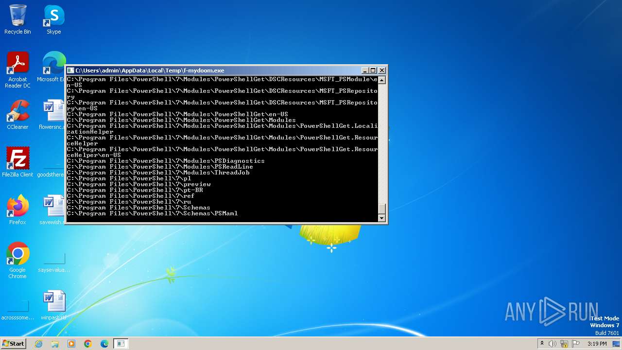Image resolution: width=622 pixels, height=350 pixels.
Task: Click the console title bar text
Action: click(x=150, y=70)
